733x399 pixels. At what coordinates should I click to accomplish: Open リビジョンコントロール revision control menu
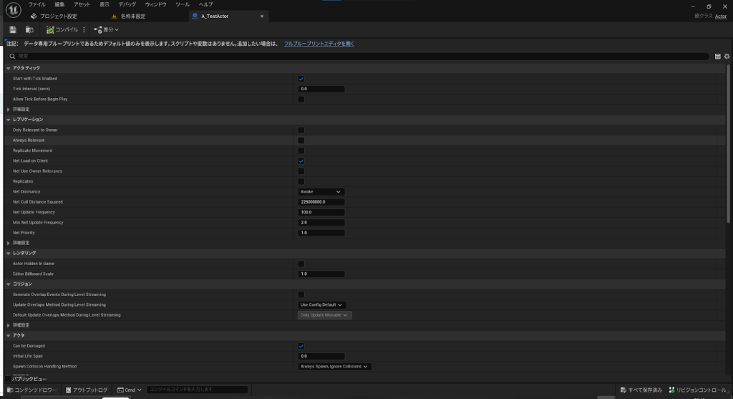click(697, 390)
